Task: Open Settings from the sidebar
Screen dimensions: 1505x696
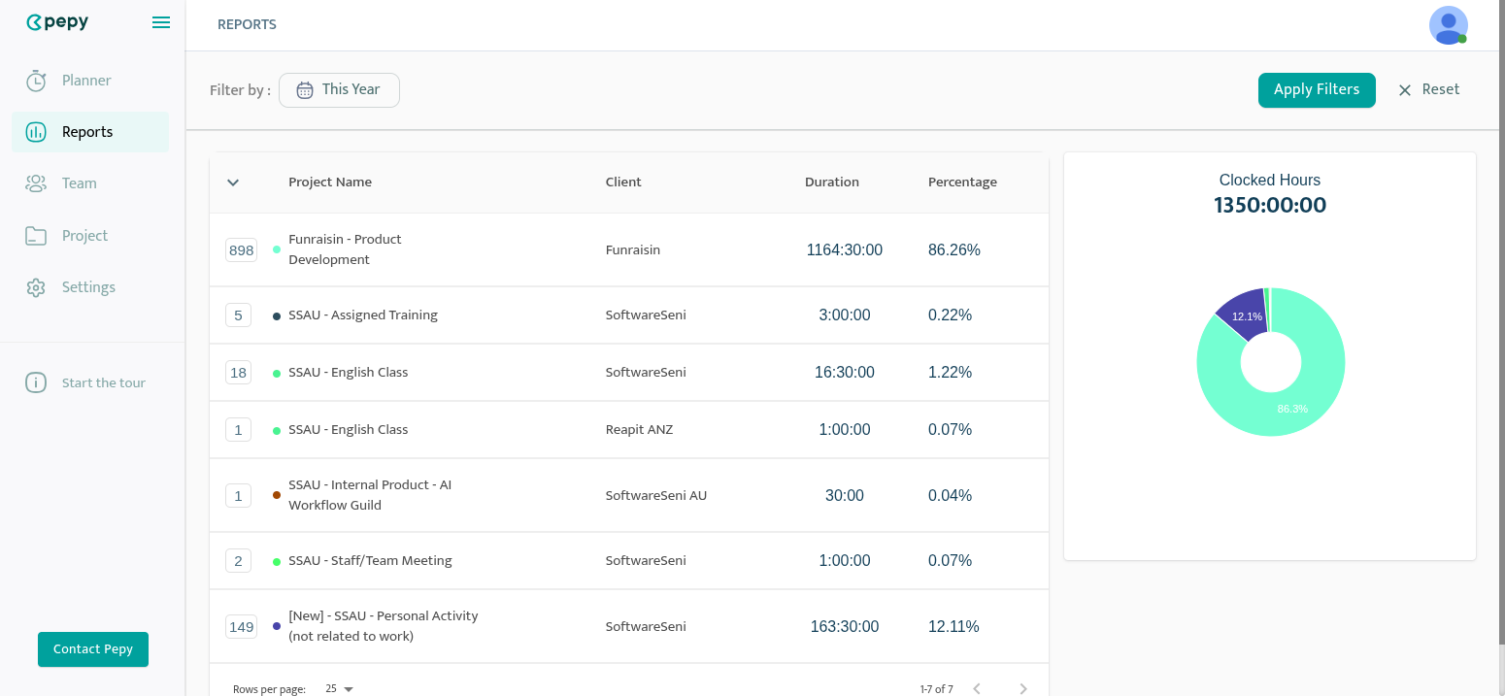Action: [x=89, y=287]
